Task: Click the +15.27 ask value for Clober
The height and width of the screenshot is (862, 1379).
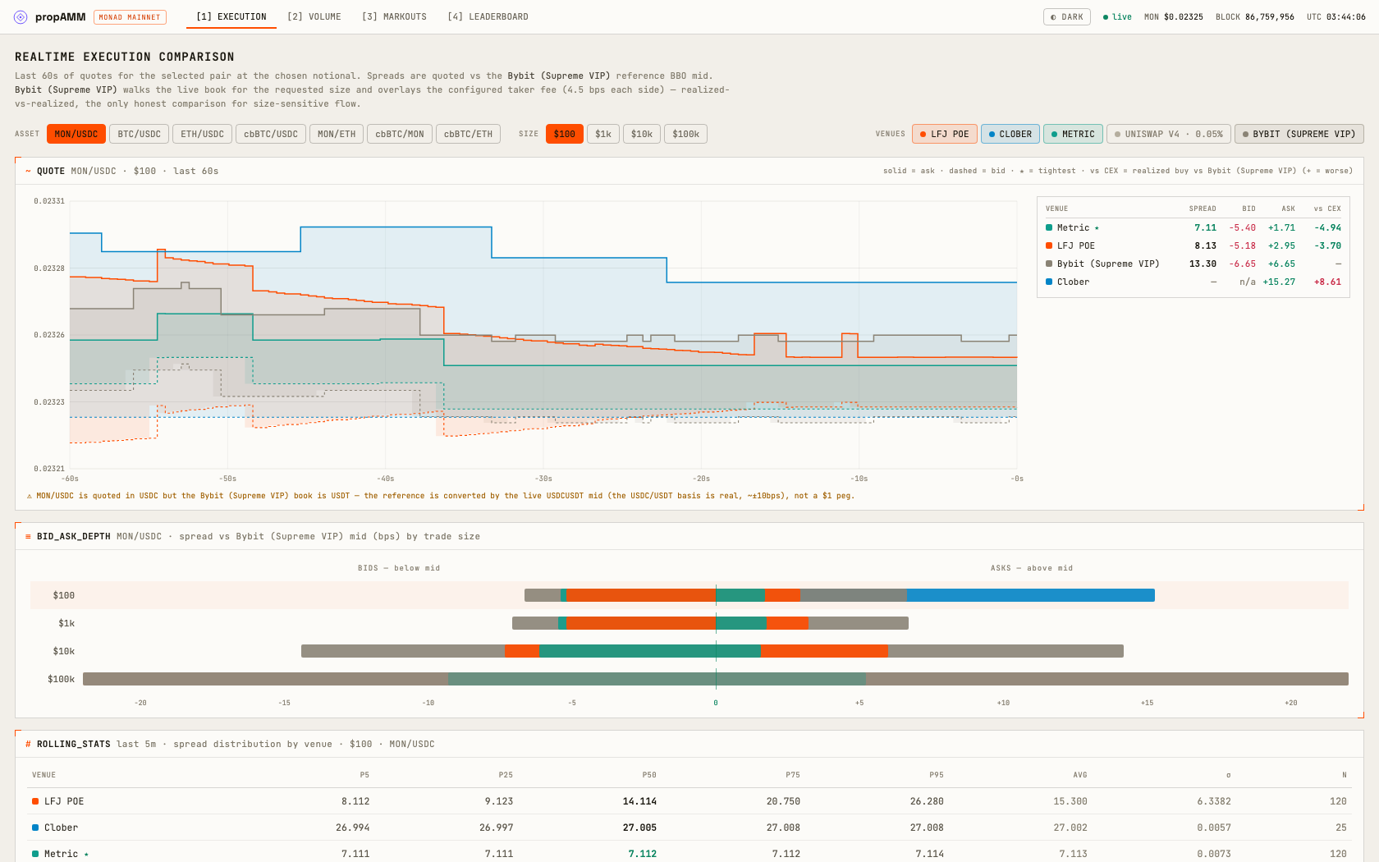Action: (1279, 282)
